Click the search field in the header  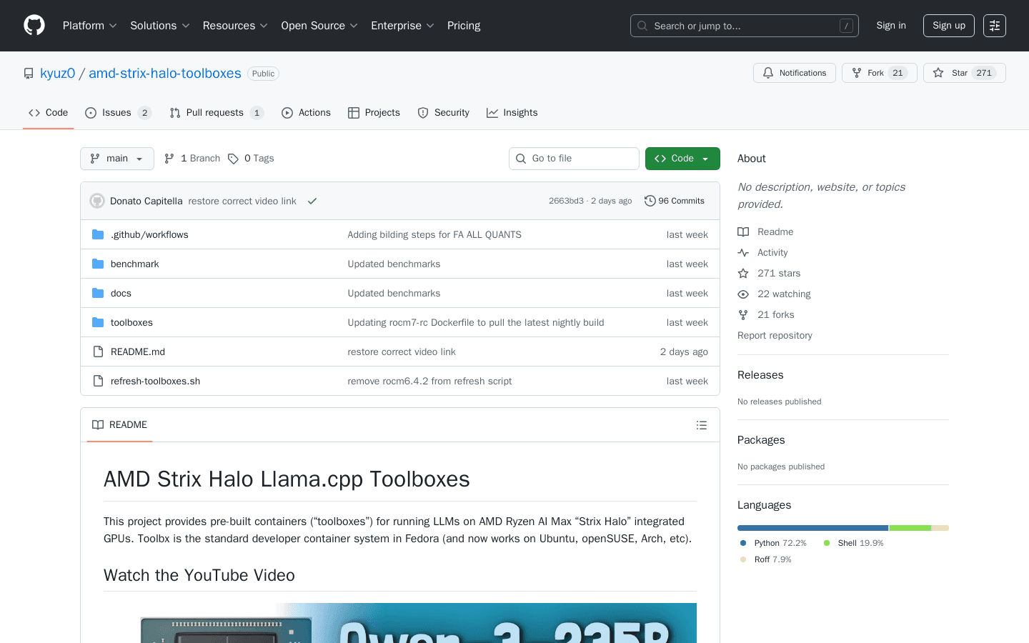click(x=744, y=25)
